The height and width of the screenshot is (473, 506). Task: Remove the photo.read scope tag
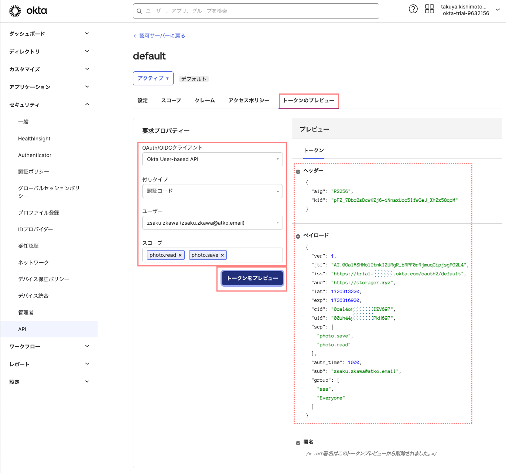point(180,255)
